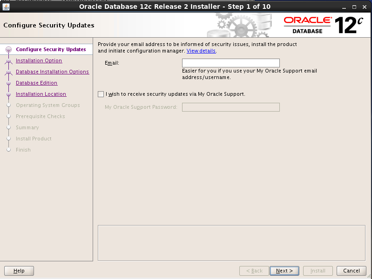Screen dimensions: 372x279
Task: Click the Configure Security Updates heading
Action: pos(49,25)
